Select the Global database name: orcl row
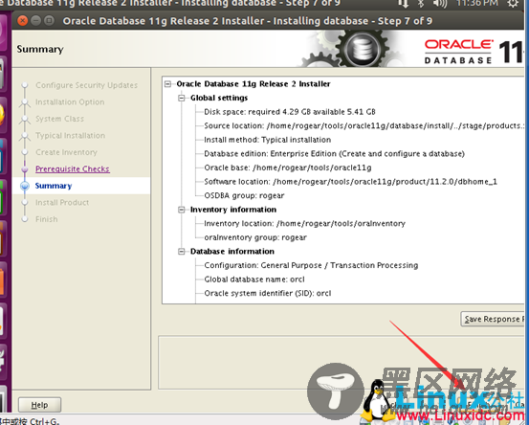The image size is (529, 425). point(254,280)
